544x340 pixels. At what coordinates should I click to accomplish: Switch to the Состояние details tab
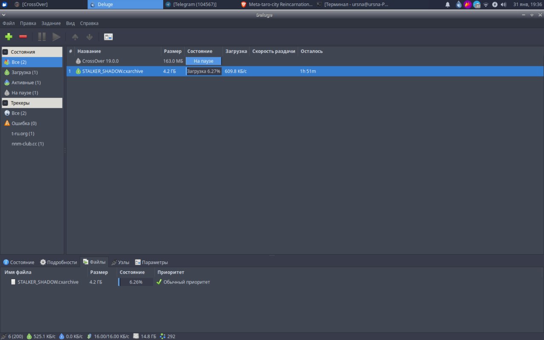coord(19,262)
